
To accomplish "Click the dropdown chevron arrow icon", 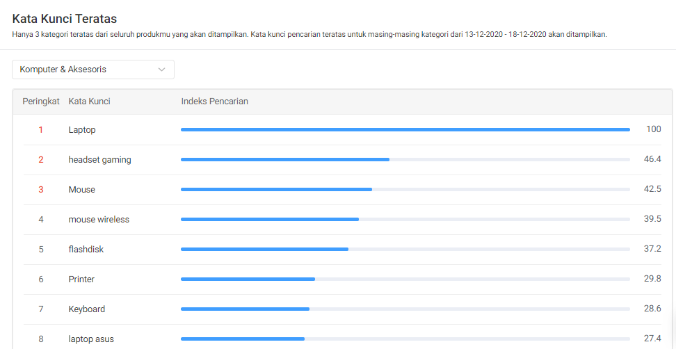I will pos(161,70).
